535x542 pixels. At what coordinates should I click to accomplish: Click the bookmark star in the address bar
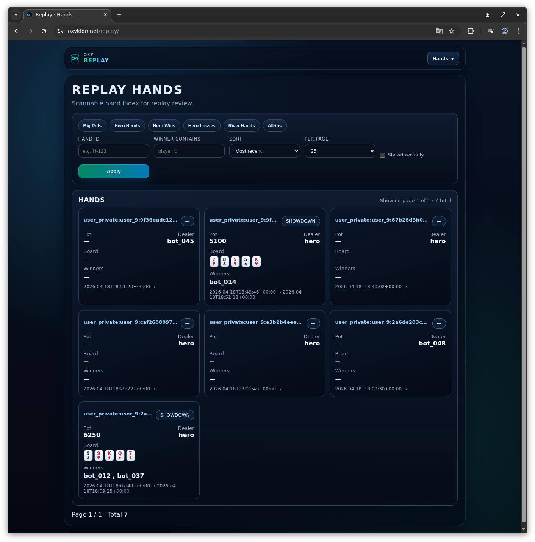tap(451, 31)
